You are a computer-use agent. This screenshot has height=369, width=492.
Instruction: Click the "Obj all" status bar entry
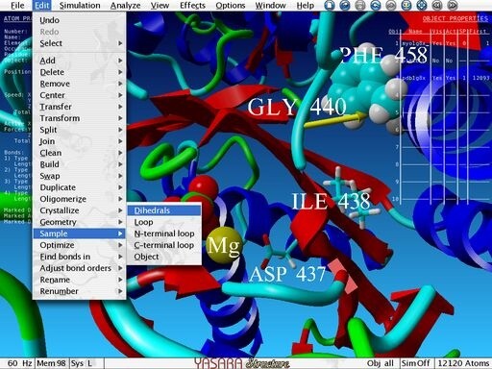click(381, 363)
